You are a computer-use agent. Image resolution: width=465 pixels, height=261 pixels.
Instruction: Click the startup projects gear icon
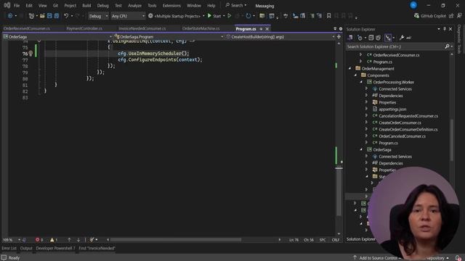coord(150,16)
